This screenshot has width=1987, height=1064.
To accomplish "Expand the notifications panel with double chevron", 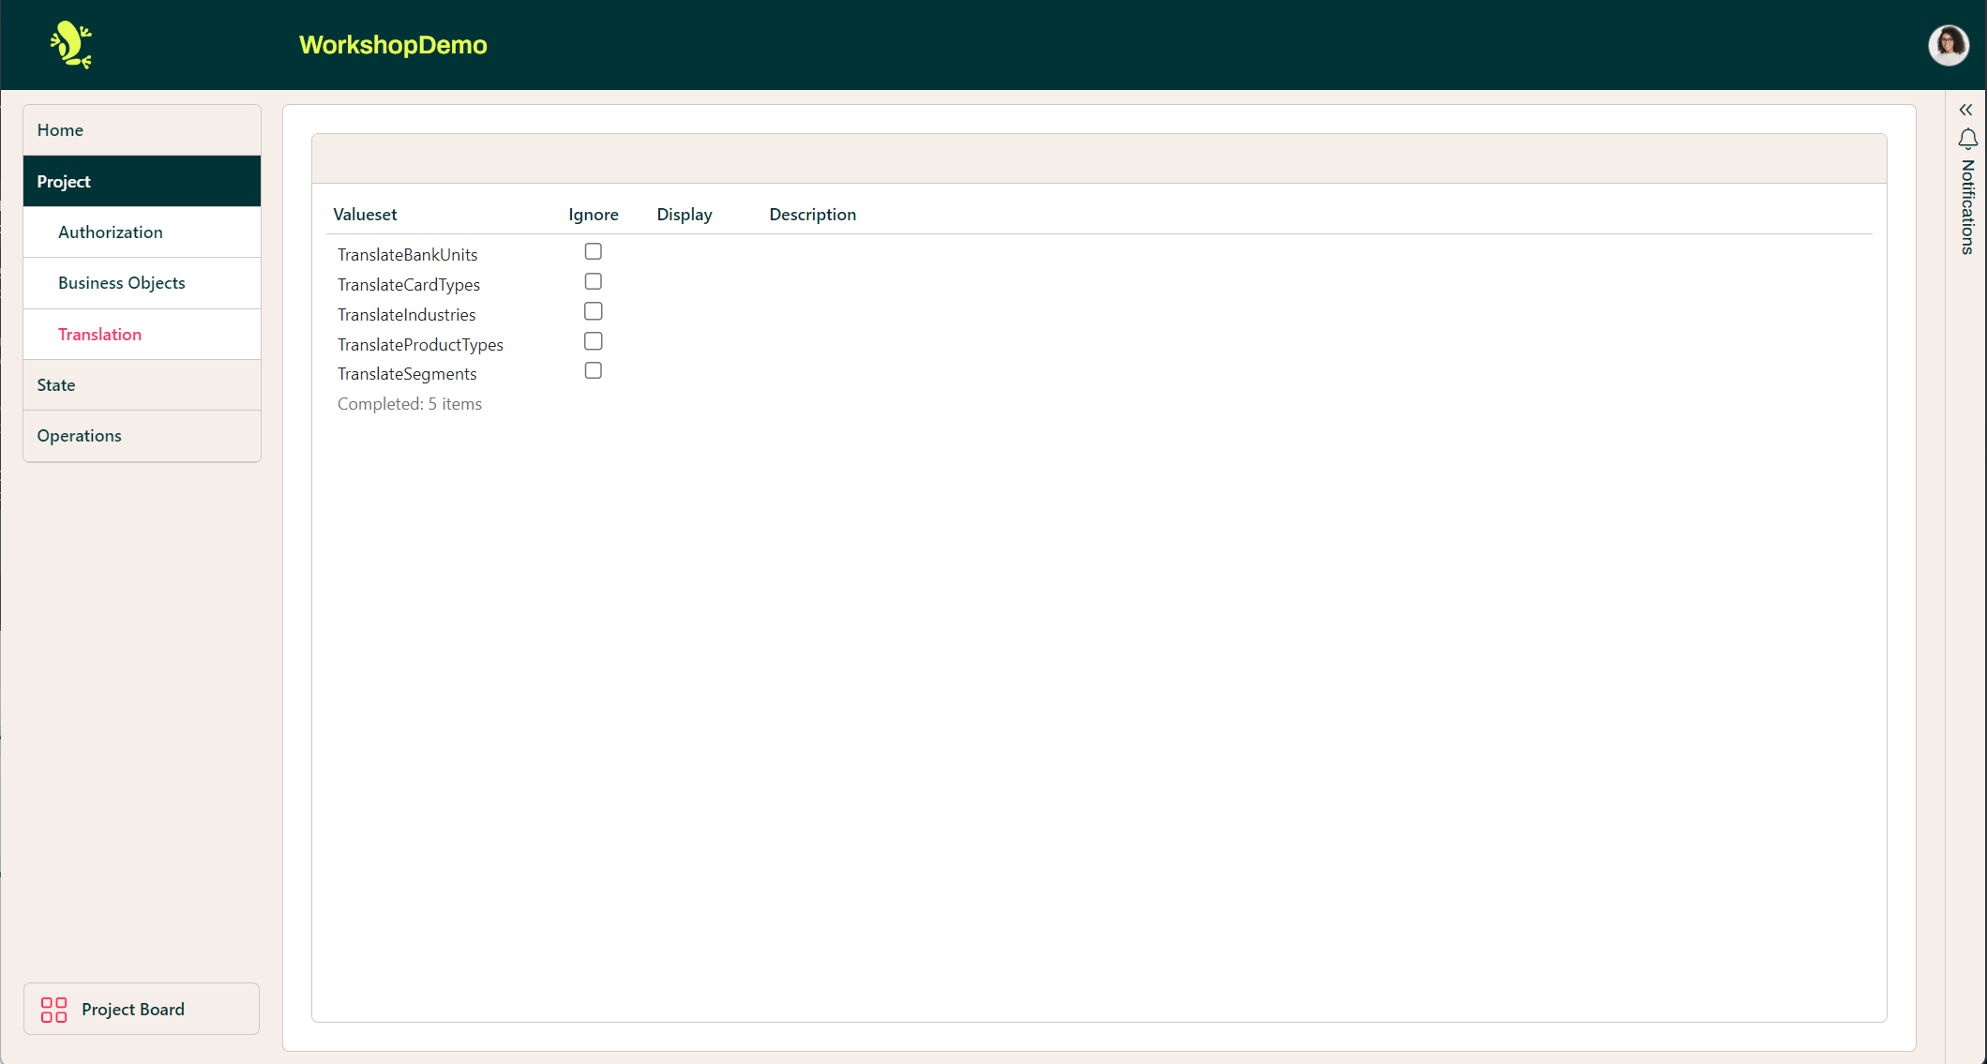I will [x=1966, y=110].
